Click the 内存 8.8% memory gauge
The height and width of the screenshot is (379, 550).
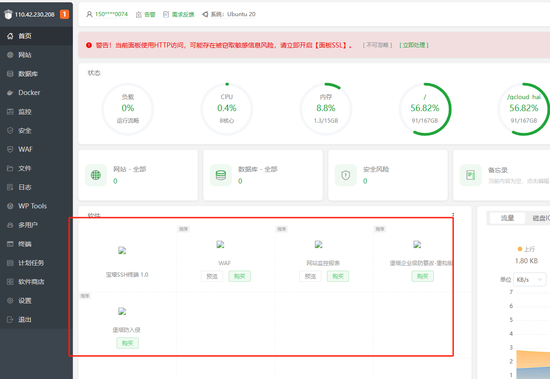(x=326, y=109)
